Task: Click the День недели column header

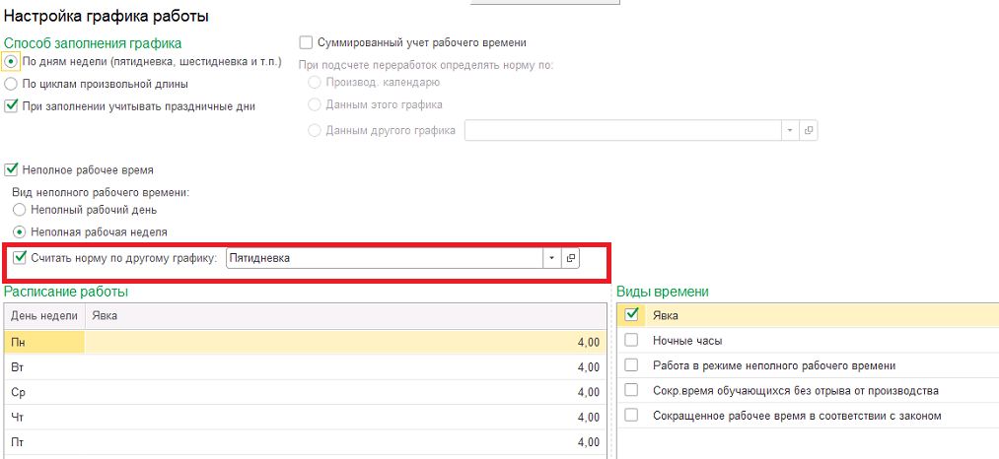Action: tap(44, 316)
